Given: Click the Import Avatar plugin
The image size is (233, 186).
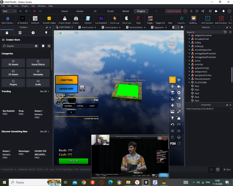Looking at the screenshot, I should (65, 20).
